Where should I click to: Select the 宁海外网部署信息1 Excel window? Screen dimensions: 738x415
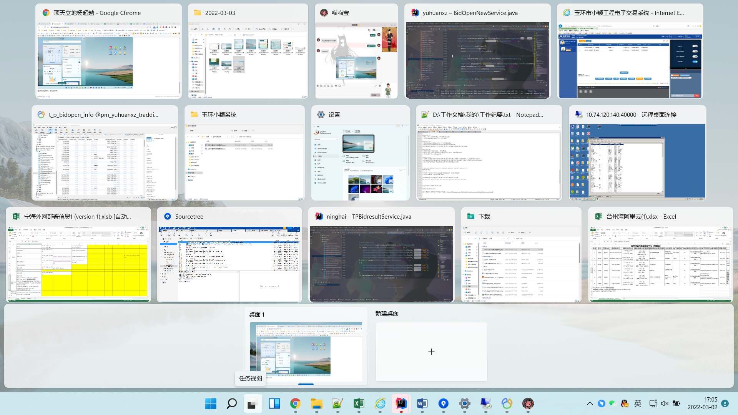point(78,255)
